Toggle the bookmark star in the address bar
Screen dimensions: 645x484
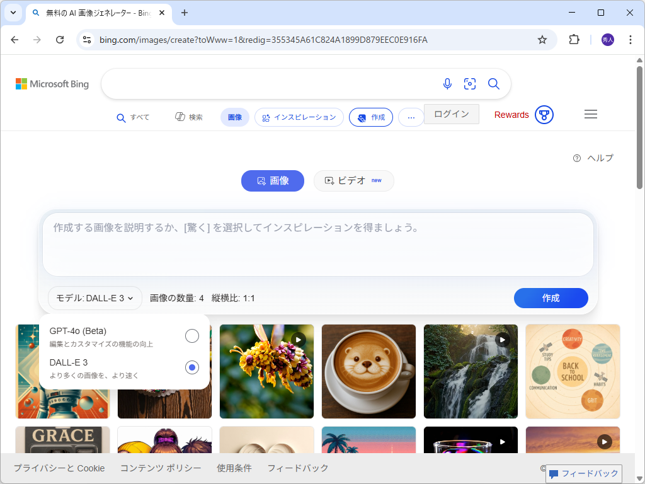(542, 39)
